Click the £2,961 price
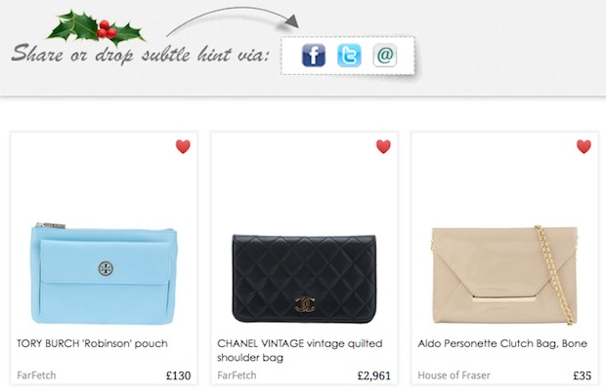This screenshot has height=392, width=606. 374,375
